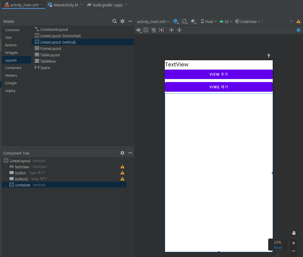Screen dimensions: 303x257
Task: Close the build.gradle (:app) tab
Action: point(126,5)
